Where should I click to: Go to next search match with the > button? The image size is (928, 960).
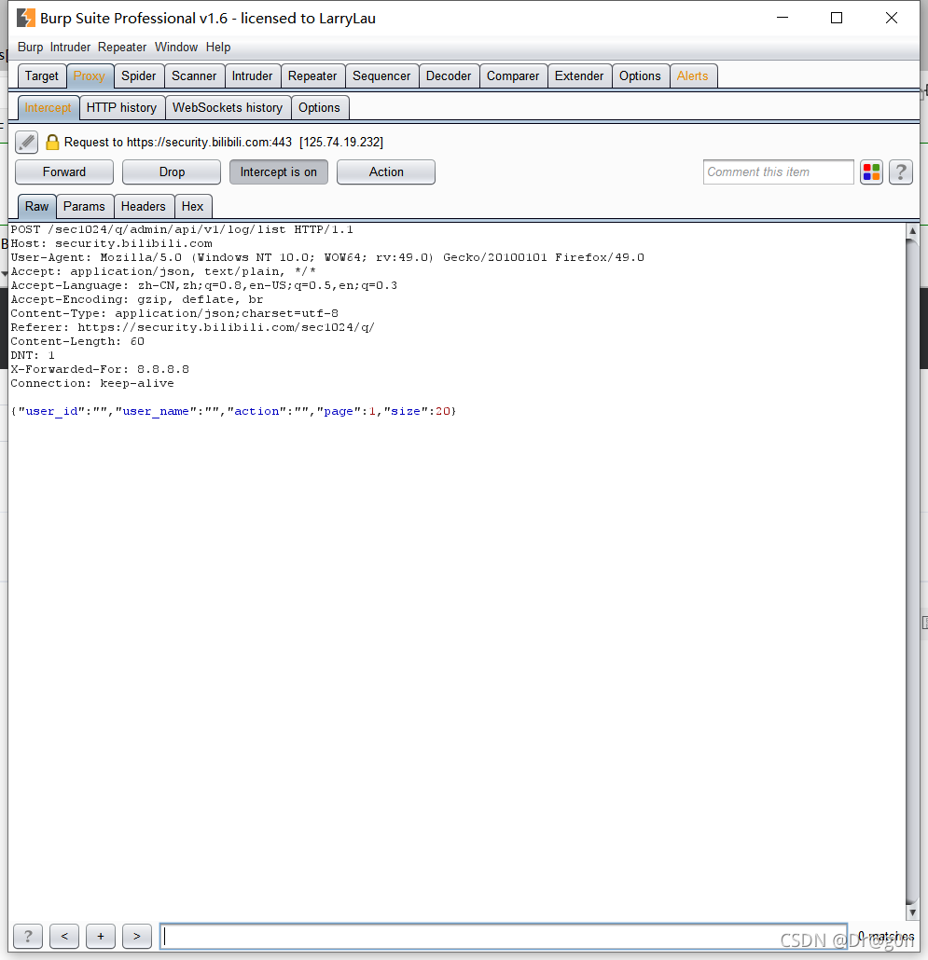(x=136, y=936)
